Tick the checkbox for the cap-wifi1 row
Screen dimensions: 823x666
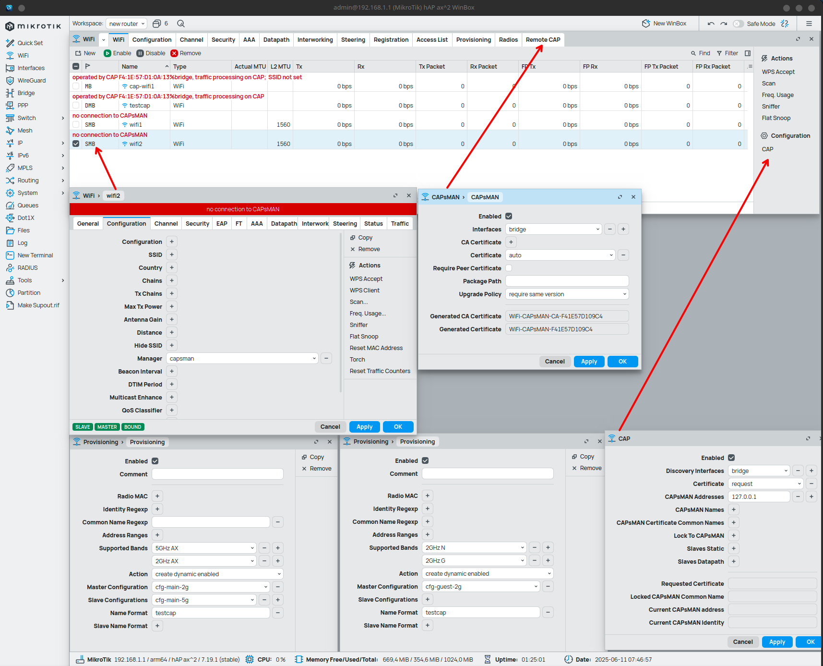coord(76,86)
